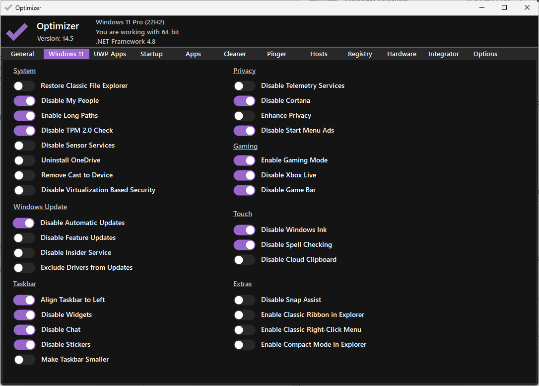Screen dimensions: 539x386
Task: Close the Optimizer window
Action: (x=527, y=7)
